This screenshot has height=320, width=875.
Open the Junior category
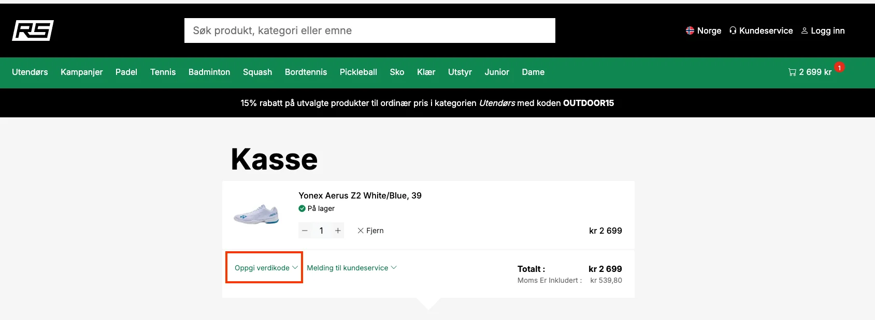coord(497,72)
